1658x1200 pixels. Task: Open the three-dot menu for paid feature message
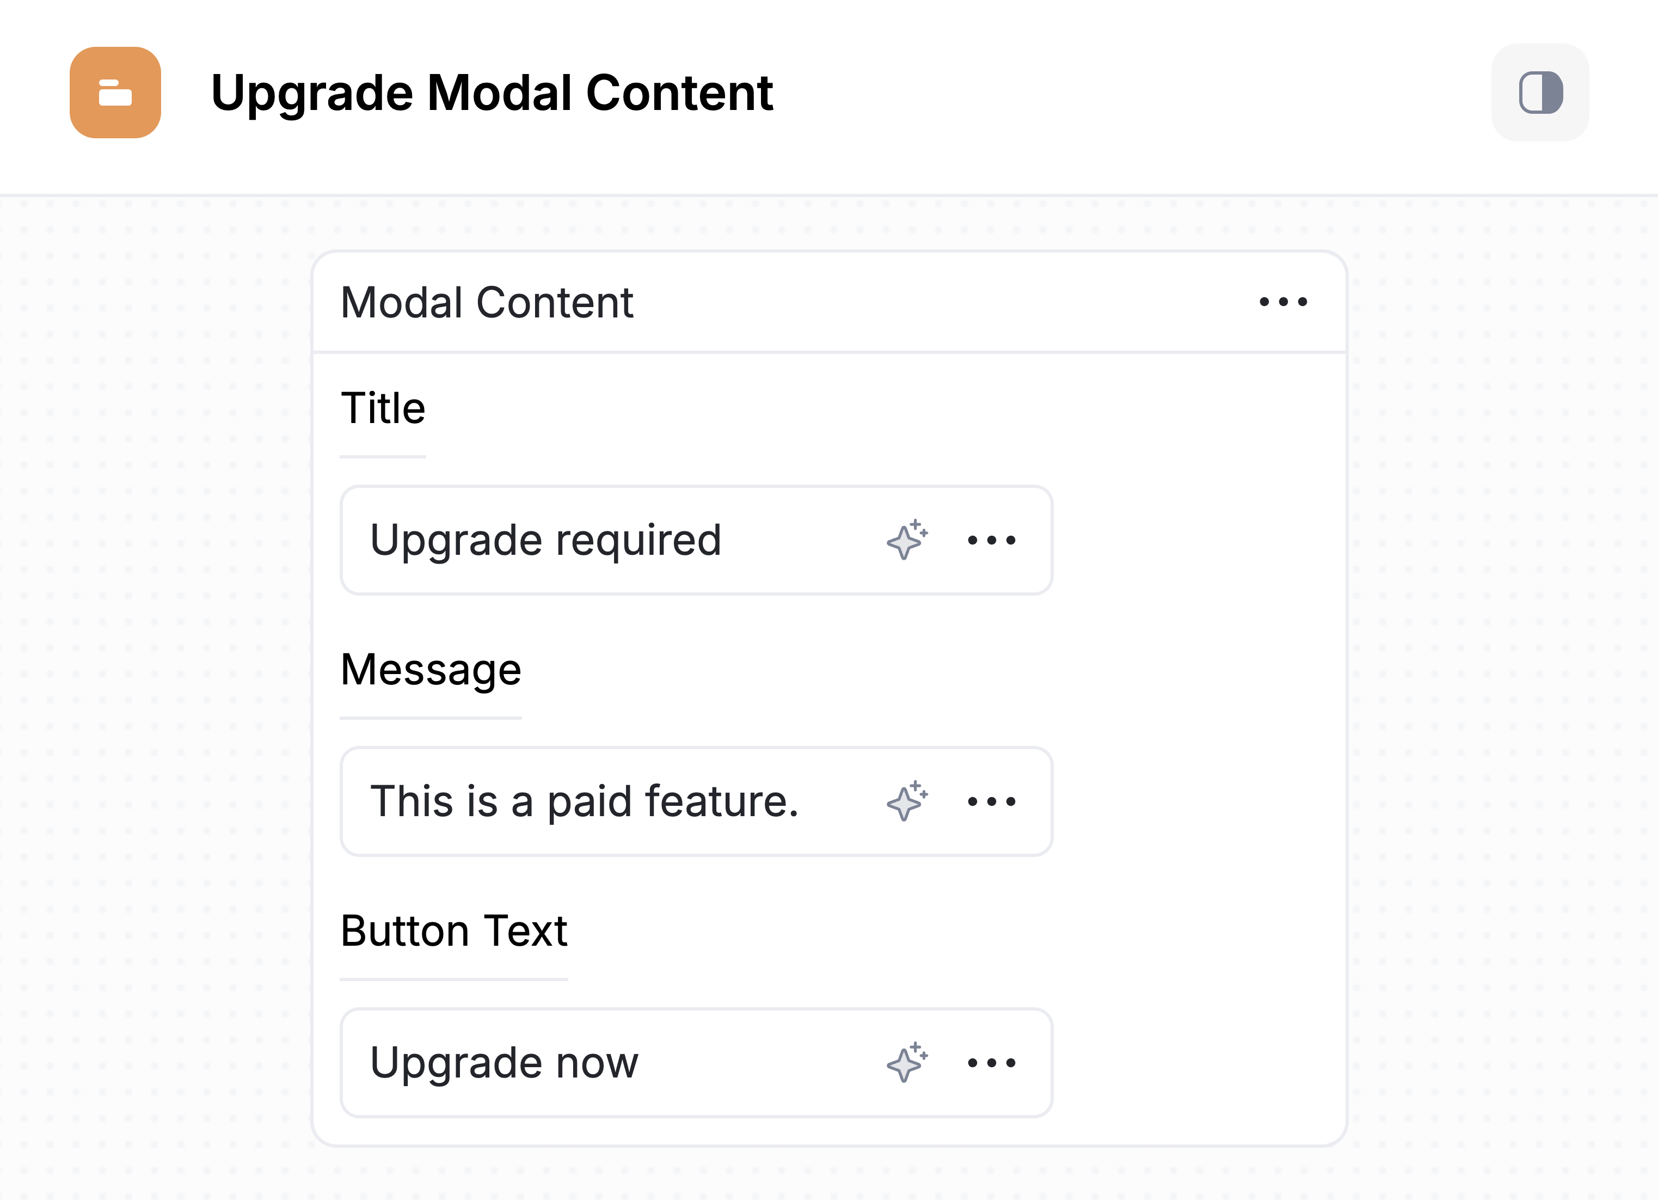click(x=991, y=801)
